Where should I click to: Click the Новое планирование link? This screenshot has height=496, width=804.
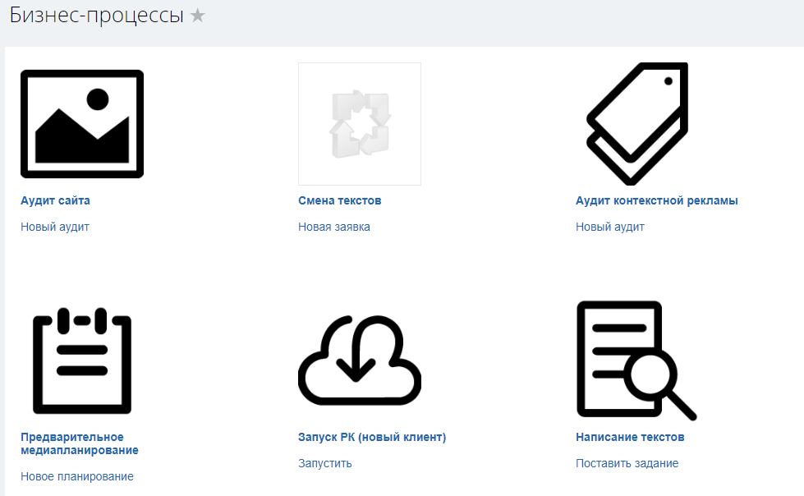coord(77,476)
